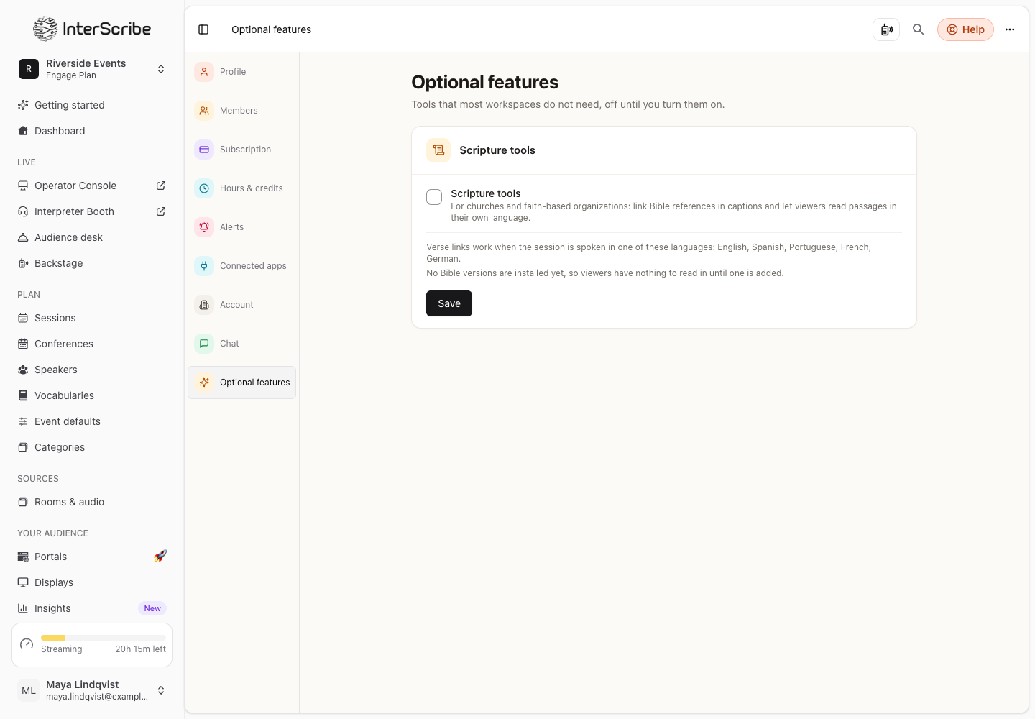Click the Connected apps plug icon
1035x719 pixels.
pos(204,266)
